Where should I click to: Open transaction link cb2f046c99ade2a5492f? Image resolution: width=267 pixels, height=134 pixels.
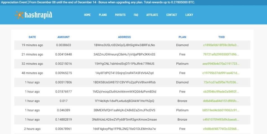221,92
